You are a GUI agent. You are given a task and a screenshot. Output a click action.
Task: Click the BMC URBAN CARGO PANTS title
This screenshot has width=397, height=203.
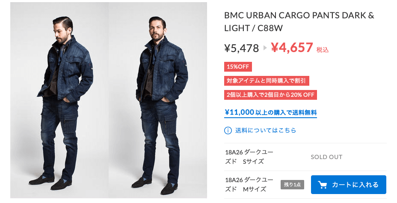coord(299,22)
